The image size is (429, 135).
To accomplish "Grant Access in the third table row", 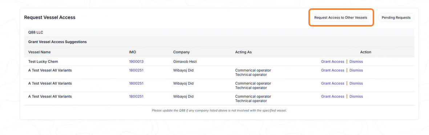I will (x=332, y=83).
